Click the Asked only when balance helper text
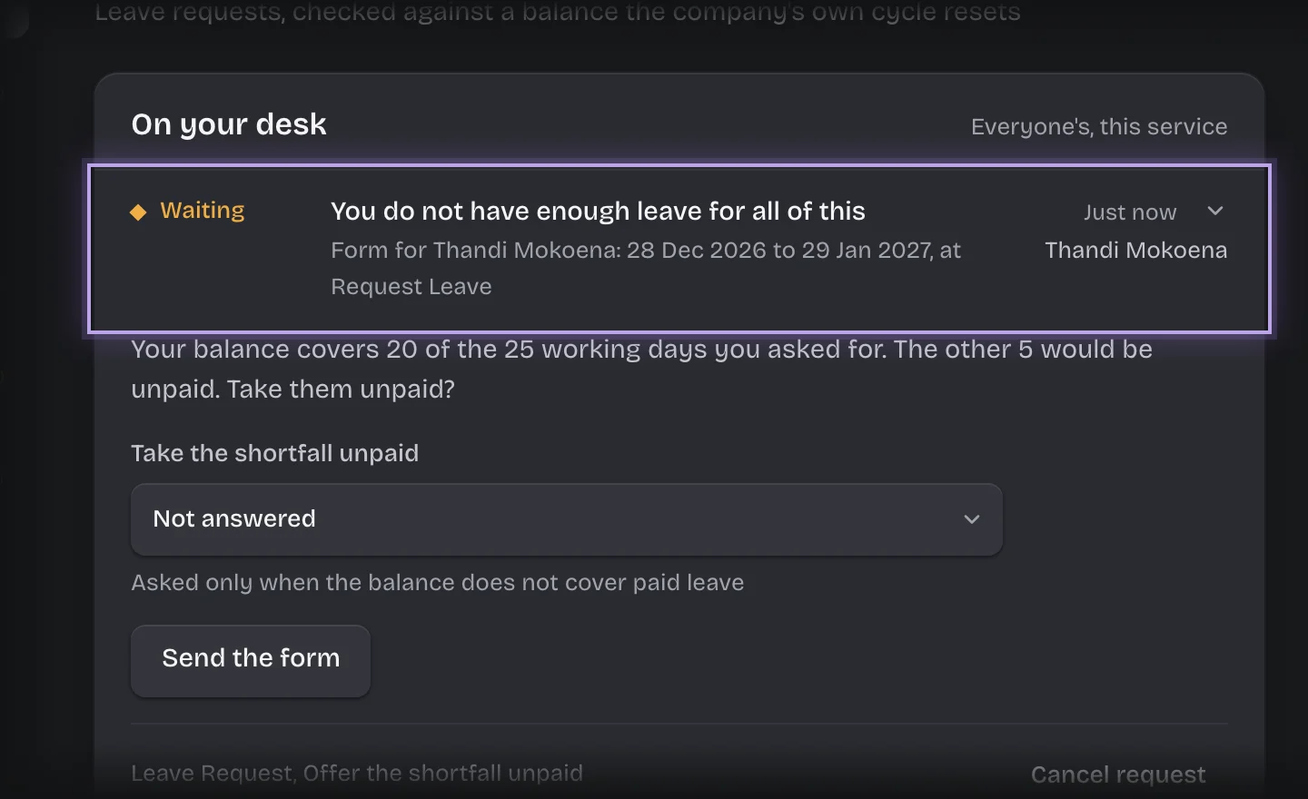 coord(438,582)
